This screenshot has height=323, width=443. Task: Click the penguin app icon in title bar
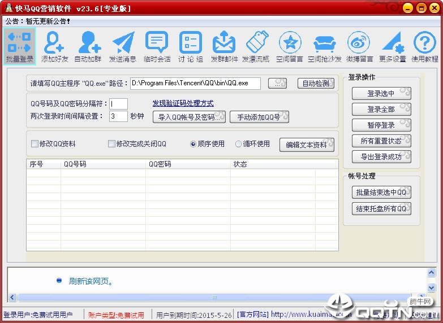tap(8, 7)
